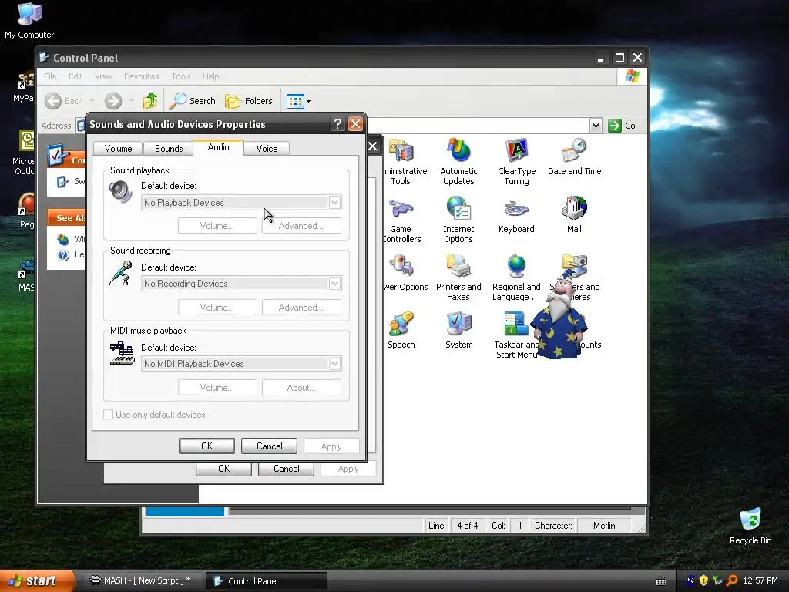Viewport: 789px width, 592px height.
Task: Click the security shield tray icon
Action: [703, 580]
